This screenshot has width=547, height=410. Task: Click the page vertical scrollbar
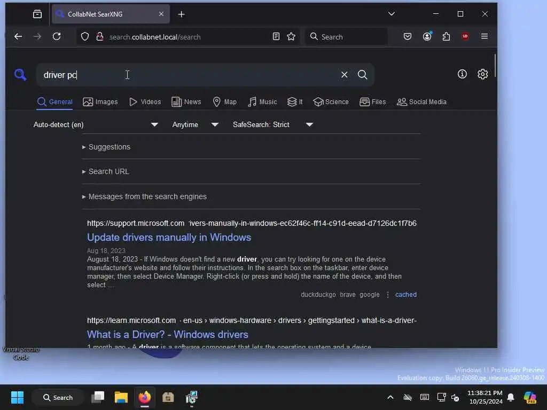coord(495,66)
